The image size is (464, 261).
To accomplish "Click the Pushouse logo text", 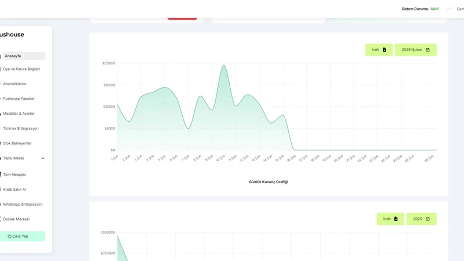I will (x=12, y=35).
